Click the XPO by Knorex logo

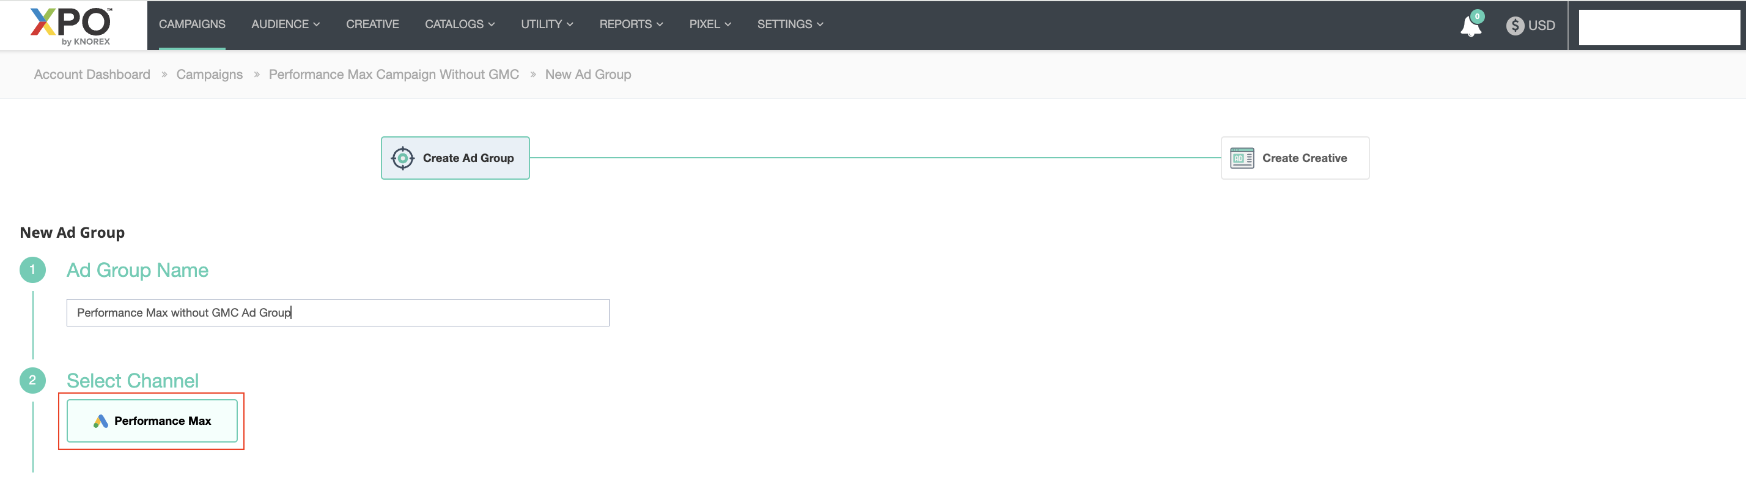click(71, 26)
